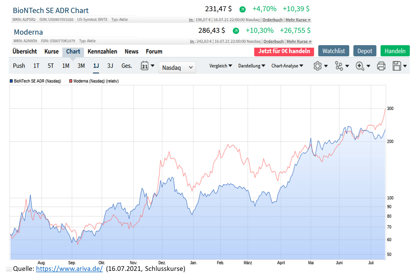
Task: Go to the Kennzahlen tab
Action: [x=102, y=52]
